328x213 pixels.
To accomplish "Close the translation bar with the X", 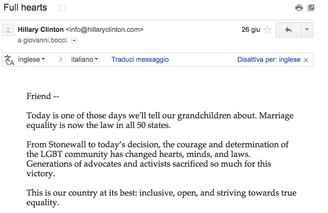I will coord(306,60).
